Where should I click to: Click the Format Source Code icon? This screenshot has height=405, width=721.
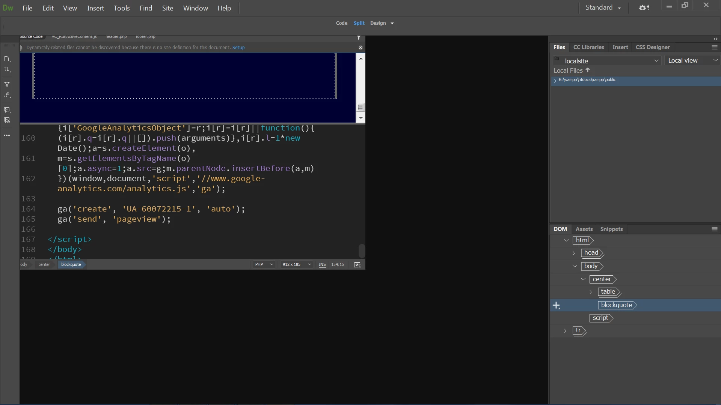[7, 95]
